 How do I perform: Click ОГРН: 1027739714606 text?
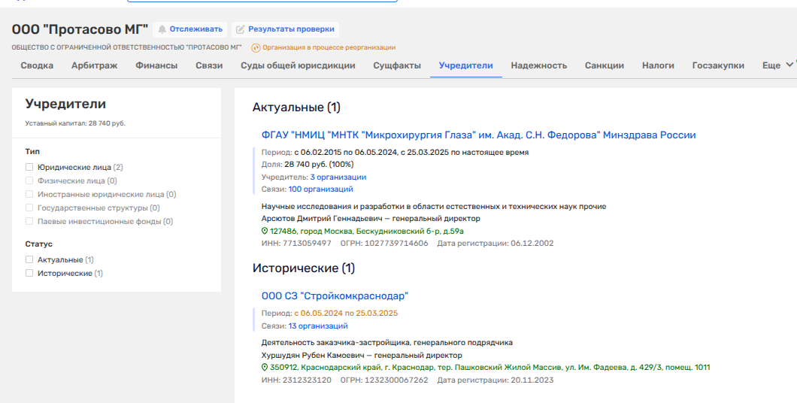tap(384, 244)
